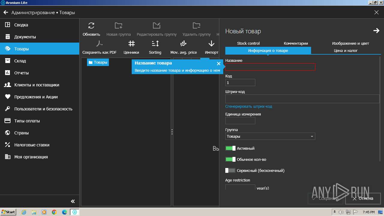Screen dimensions: 384x216
Task: Open Edge from taskbar
Action: (64, 212)
